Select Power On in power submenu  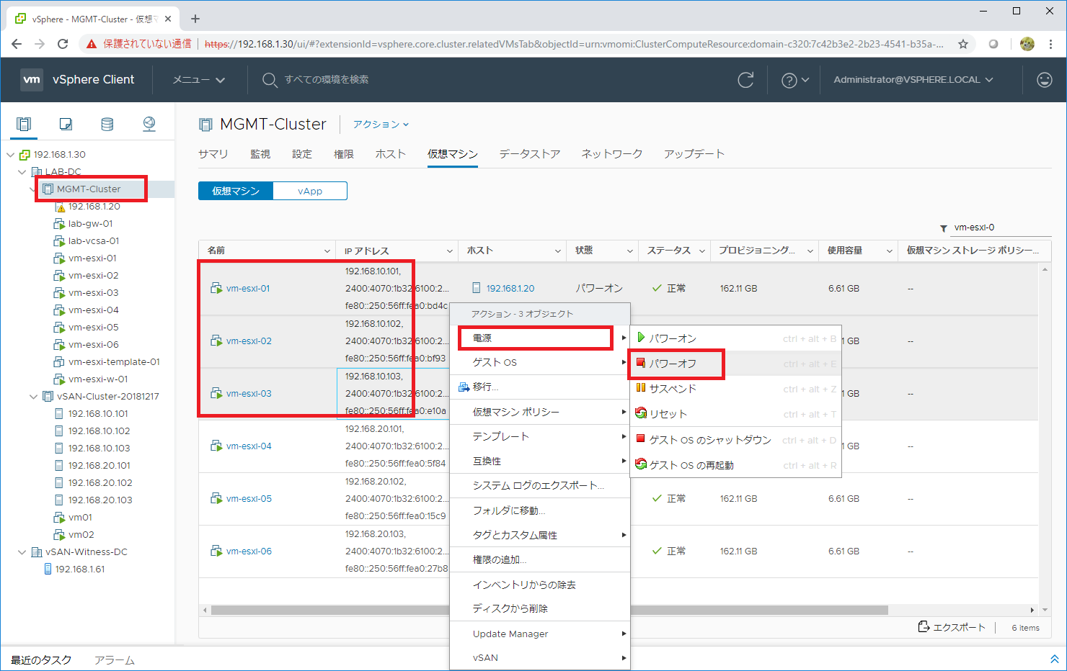point(735,338)
